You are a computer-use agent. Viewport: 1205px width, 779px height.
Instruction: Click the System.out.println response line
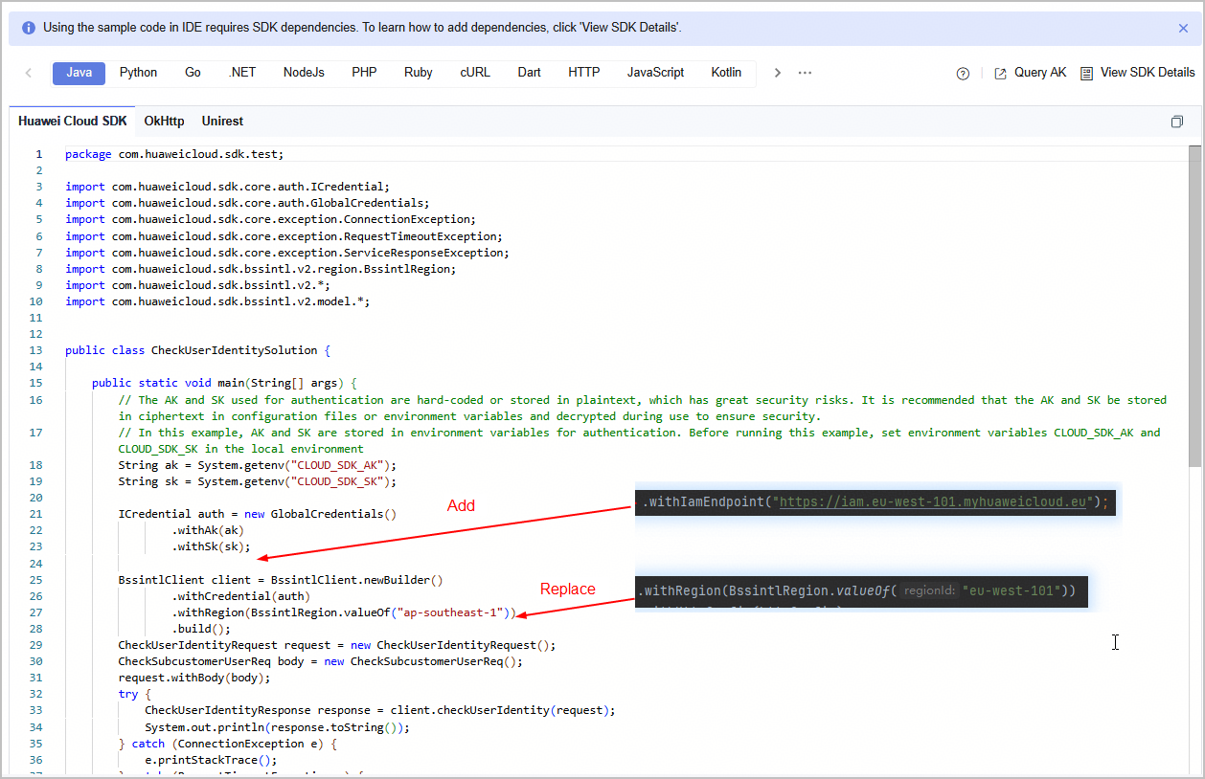[x=278, y=727]
